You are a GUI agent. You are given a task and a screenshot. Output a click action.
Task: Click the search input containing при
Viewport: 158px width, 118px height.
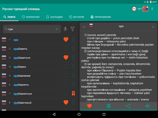[x=32, y=29]
